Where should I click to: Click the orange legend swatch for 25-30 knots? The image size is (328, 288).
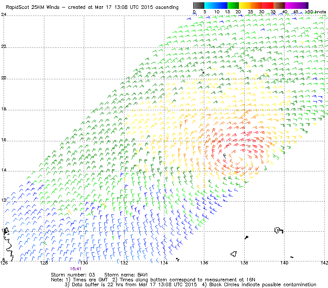coord(256,5)
